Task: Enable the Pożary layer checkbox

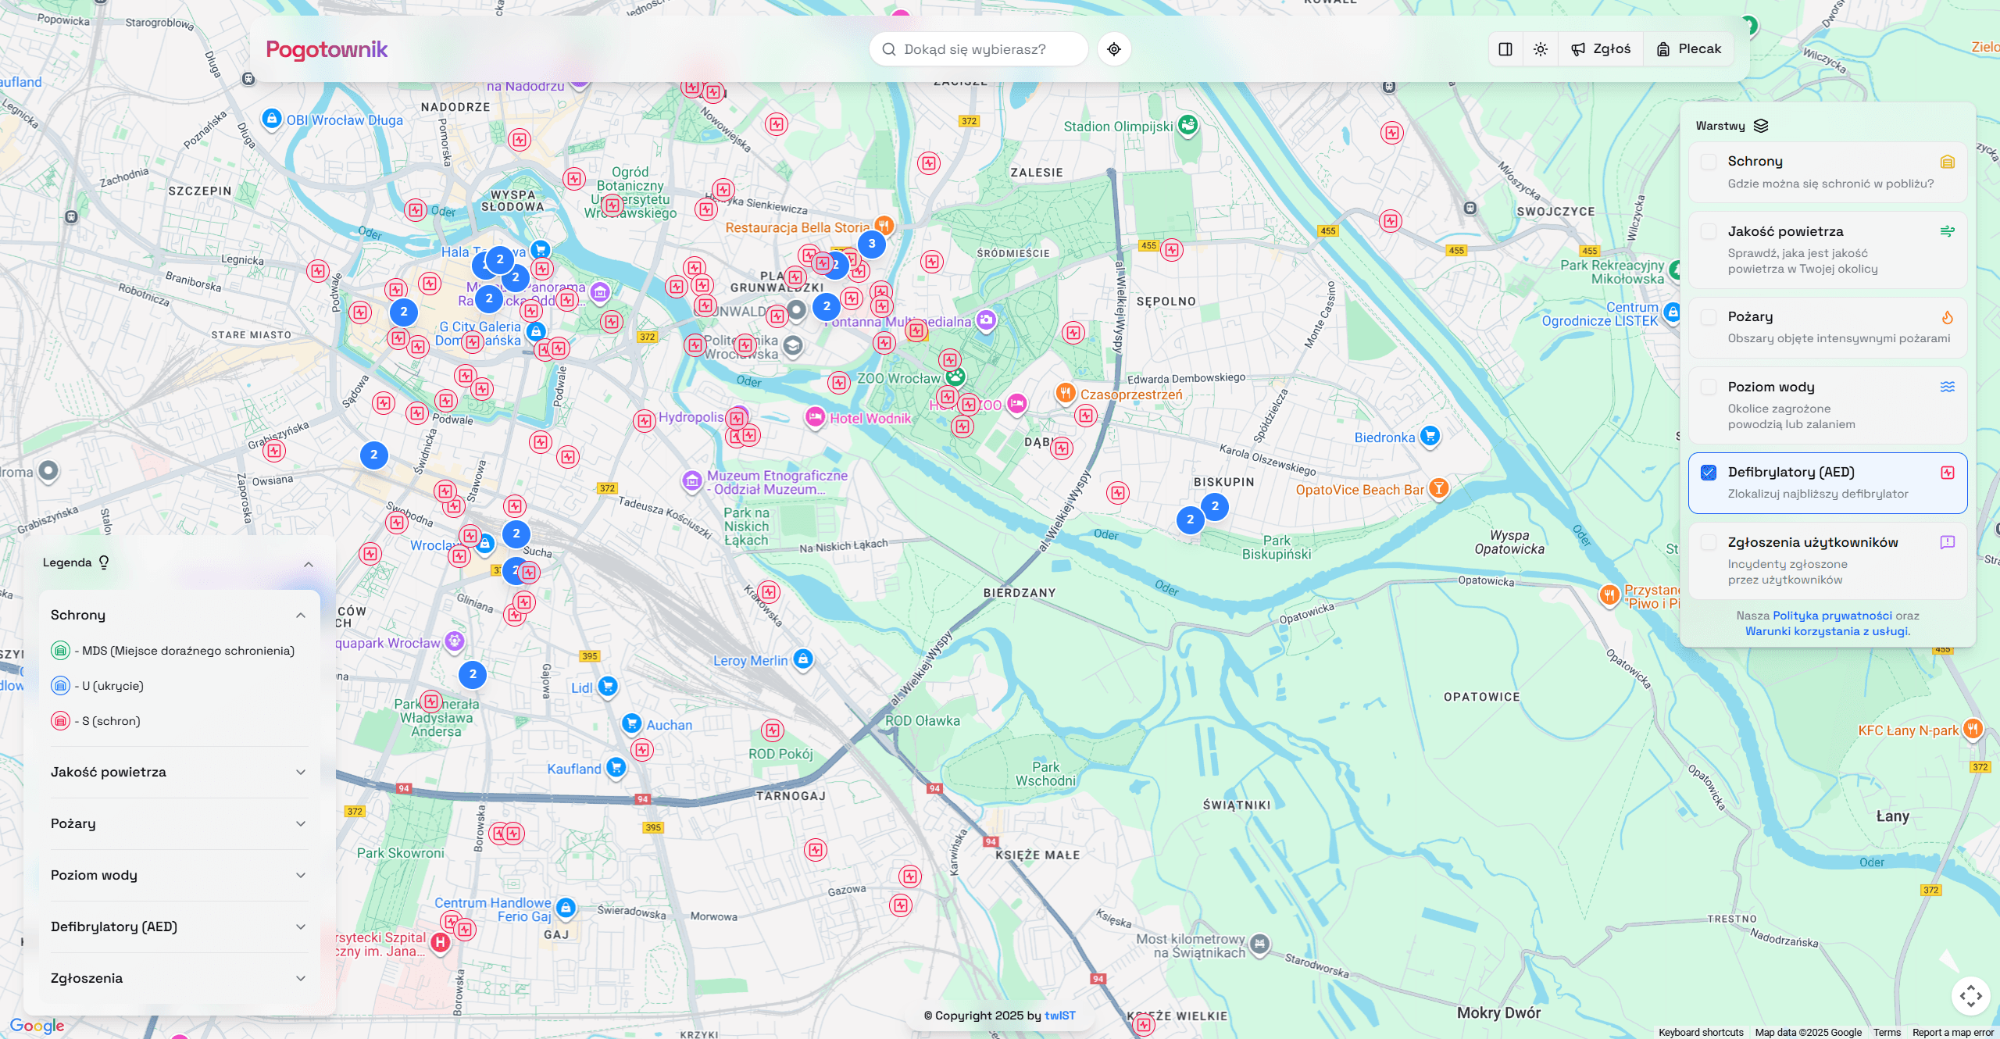Action: coord(1709,317)
